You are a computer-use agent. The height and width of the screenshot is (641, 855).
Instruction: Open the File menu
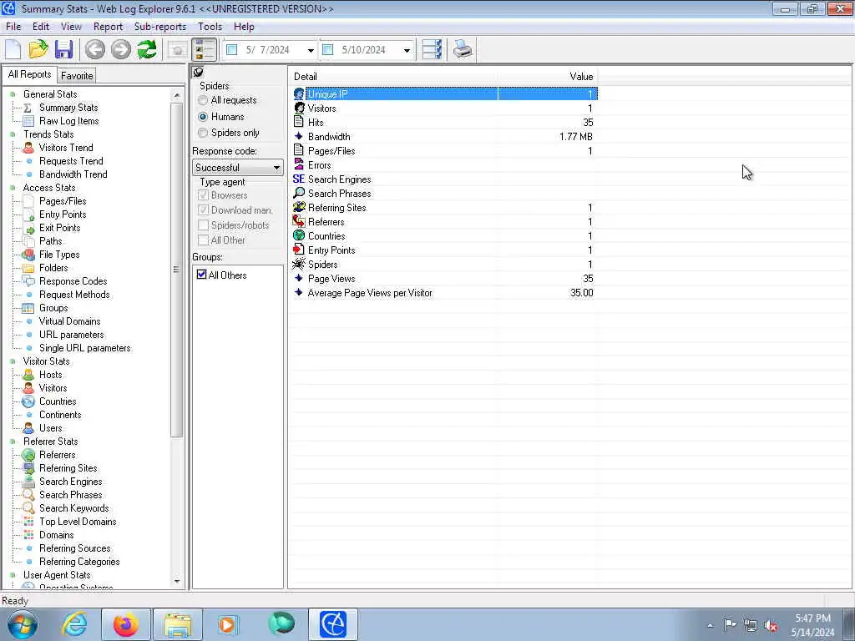click(13, 27)
